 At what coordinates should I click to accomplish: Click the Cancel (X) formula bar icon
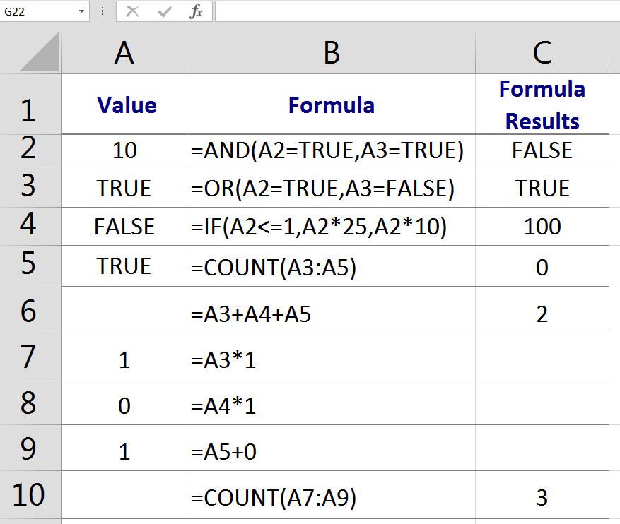tap(132, 11)
